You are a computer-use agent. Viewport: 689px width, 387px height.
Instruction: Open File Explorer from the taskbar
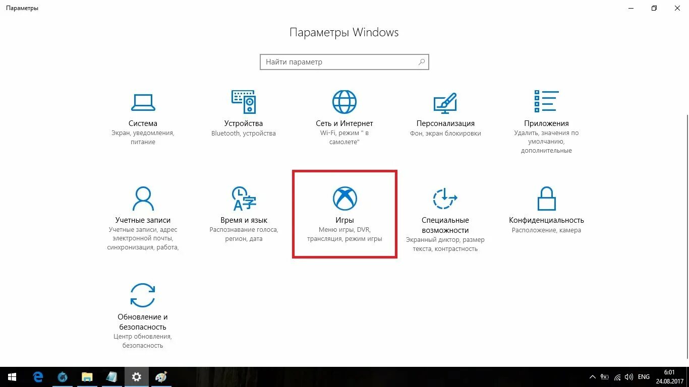[x=87, y=377]
